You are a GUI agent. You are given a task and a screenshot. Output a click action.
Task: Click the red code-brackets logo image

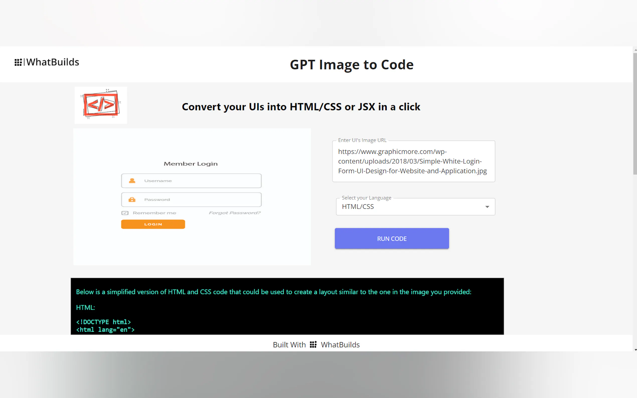click(x=101, y=105)
